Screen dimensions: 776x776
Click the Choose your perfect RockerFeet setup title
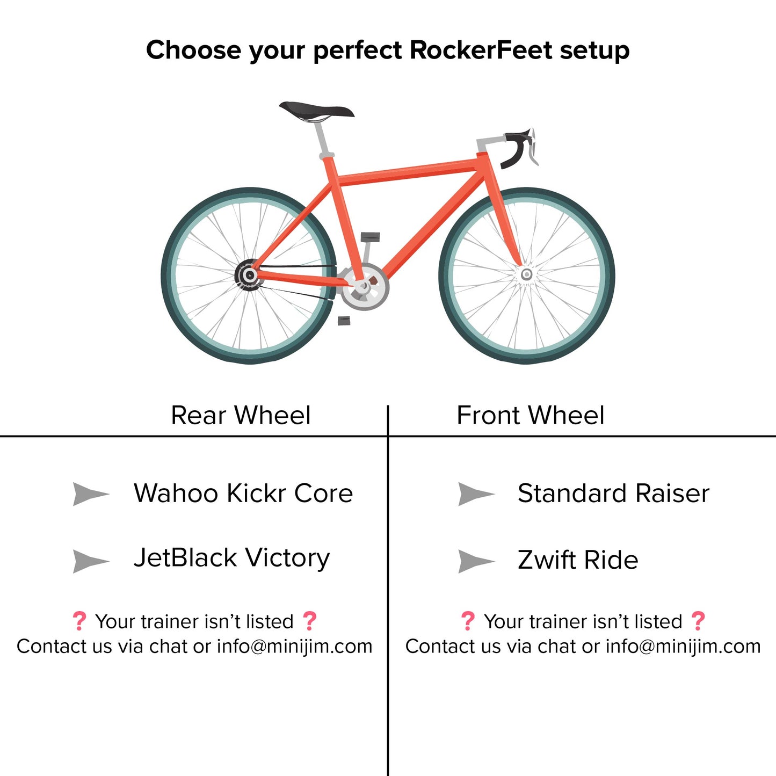[388, 50]
